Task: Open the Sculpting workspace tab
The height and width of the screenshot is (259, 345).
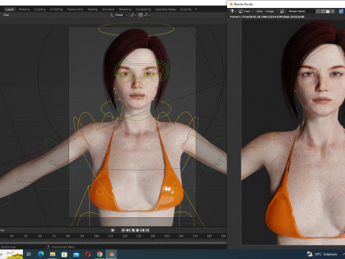Action: 40,9
